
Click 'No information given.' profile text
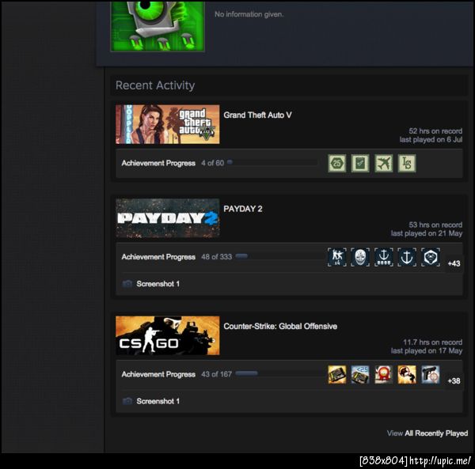(249, 14)
